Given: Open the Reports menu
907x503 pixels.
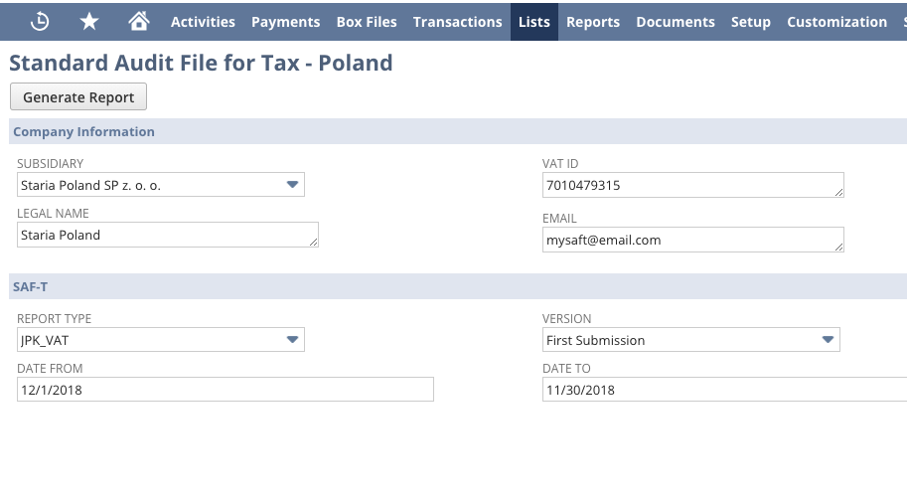Looking at the screenshot, I should click(x=593, y=22).
